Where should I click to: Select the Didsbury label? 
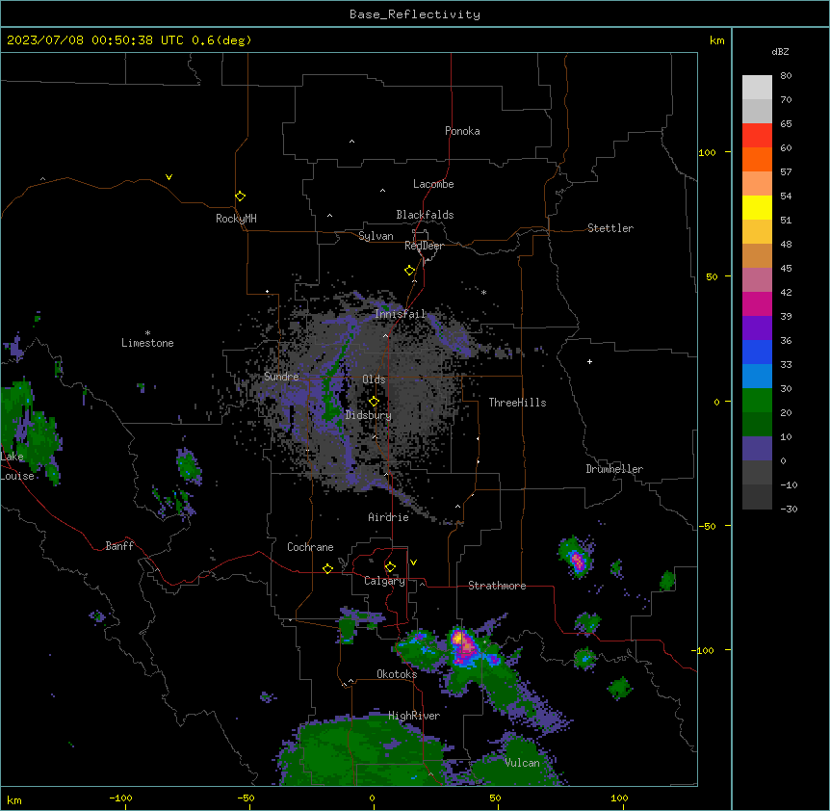369,415
